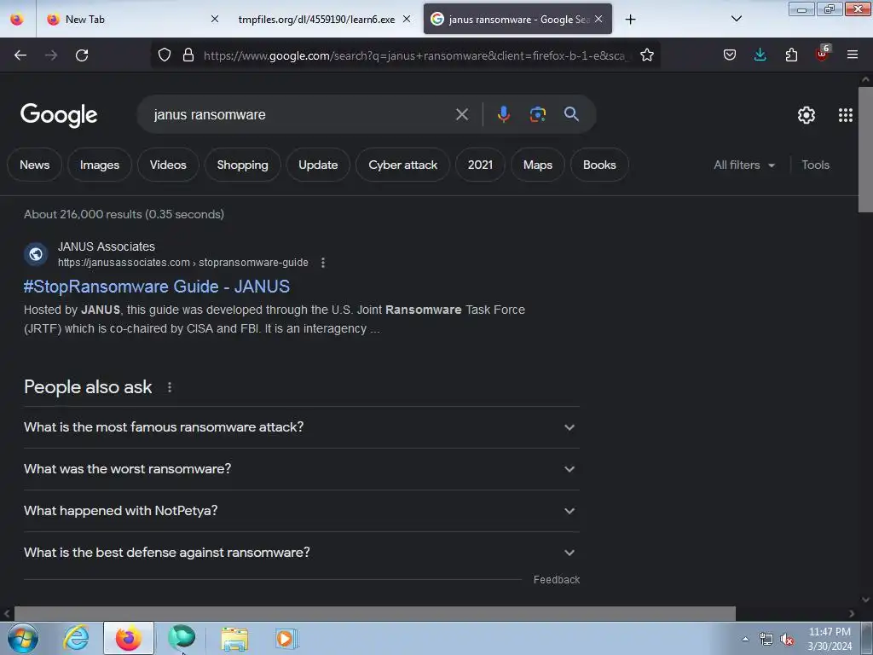The image size is (873, 655).
Task: Click the vertical scrollbar thumb
Action: 865,149
